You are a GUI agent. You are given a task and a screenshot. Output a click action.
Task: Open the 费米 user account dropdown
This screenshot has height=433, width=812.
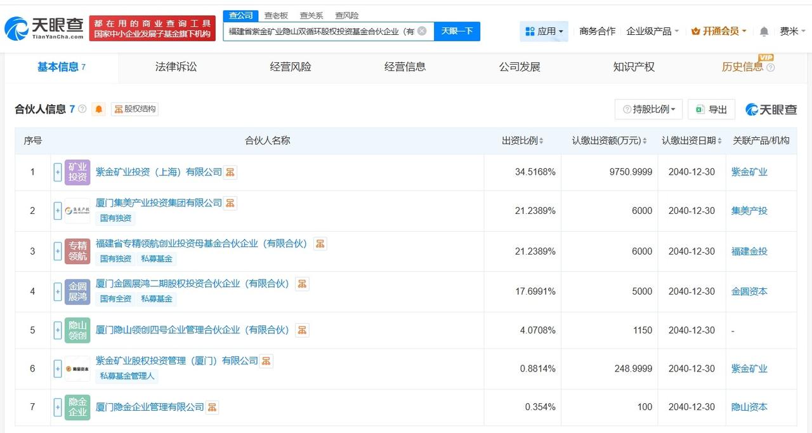pyautogui.click(x=792, y=31)
